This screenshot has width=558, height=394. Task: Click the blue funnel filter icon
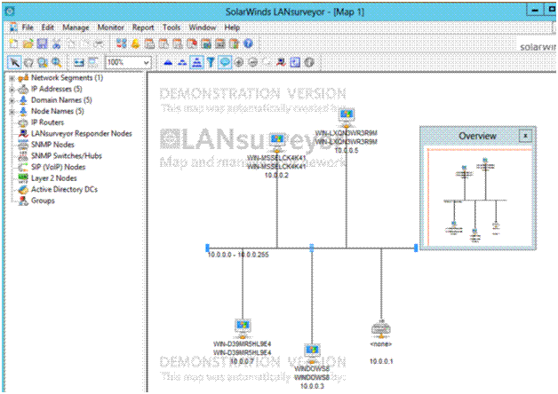tap(211, 63)
